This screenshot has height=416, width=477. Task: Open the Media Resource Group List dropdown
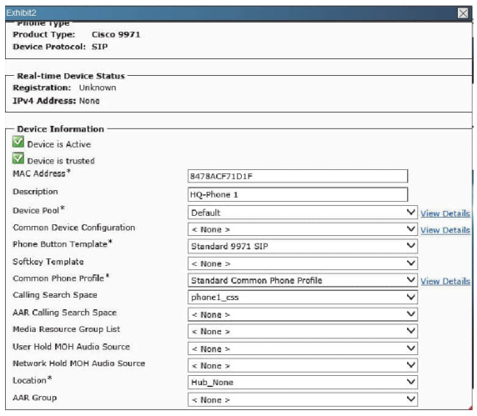(303, 331)
